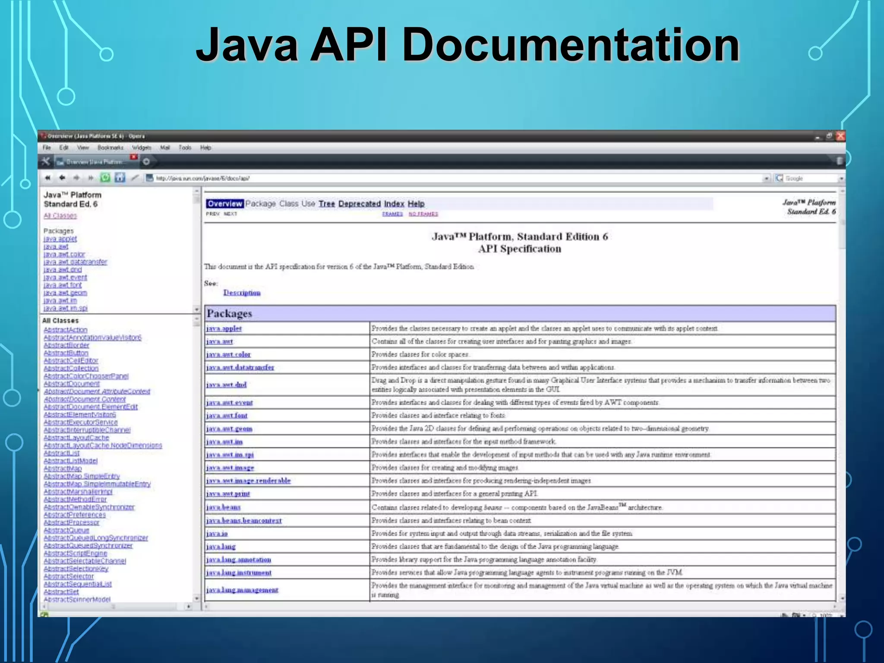This screenshot has width=884, height=663.
Task: Click the page icon in address bar
Action: (149, 178)
